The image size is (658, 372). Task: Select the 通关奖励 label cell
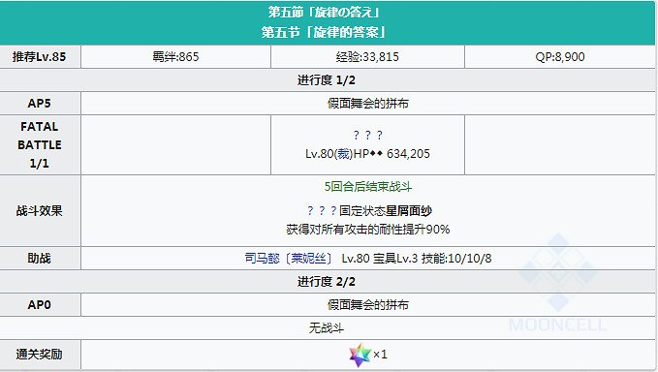[40, 355]
